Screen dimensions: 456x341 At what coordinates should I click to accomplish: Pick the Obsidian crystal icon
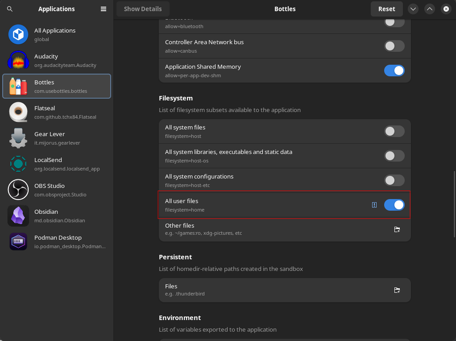click(18, 216)
